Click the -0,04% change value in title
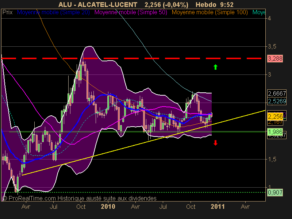 click(x=176, y=5)
